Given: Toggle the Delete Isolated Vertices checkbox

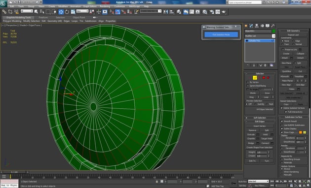Looking at the screenshot, I should coord(281,108).
